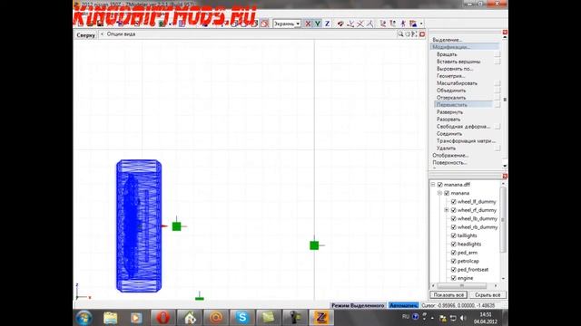Expand the Отображение command group
The image size is (581, 326).
(450, 155)
